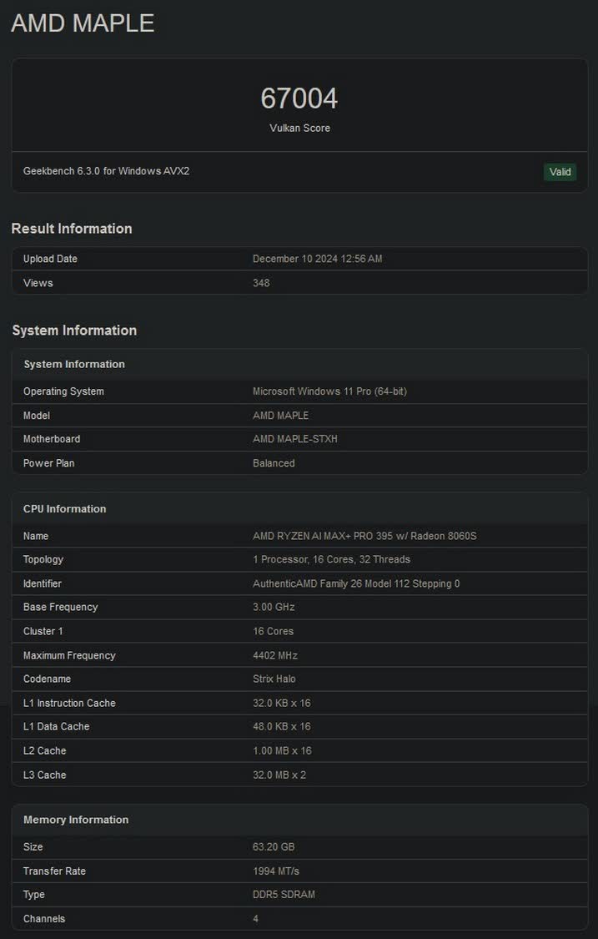Select the CPU Information section header
This screenshot has height=939, width=598.
64,509
